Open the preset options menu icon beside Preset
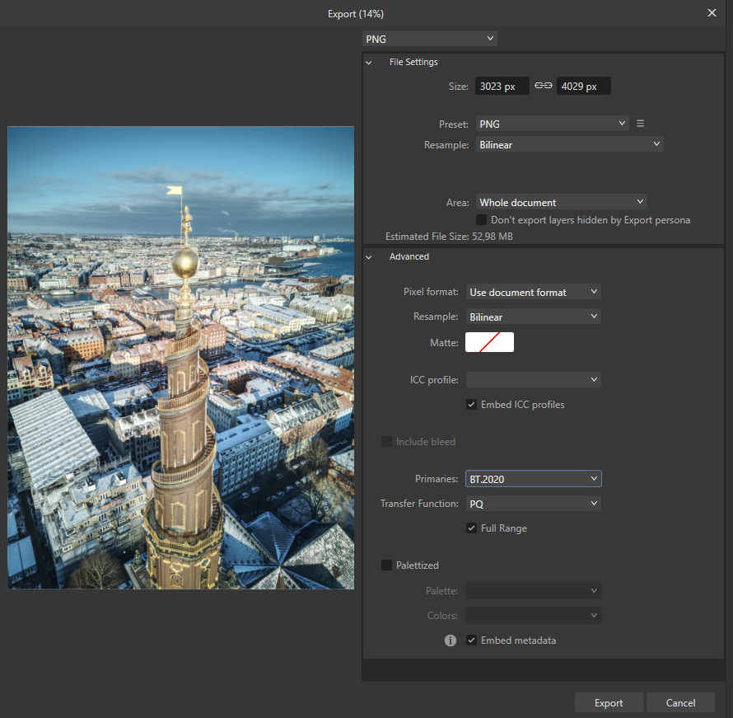Screen dimensions: 733x718 pyautogui.click(x=640, y=123)
